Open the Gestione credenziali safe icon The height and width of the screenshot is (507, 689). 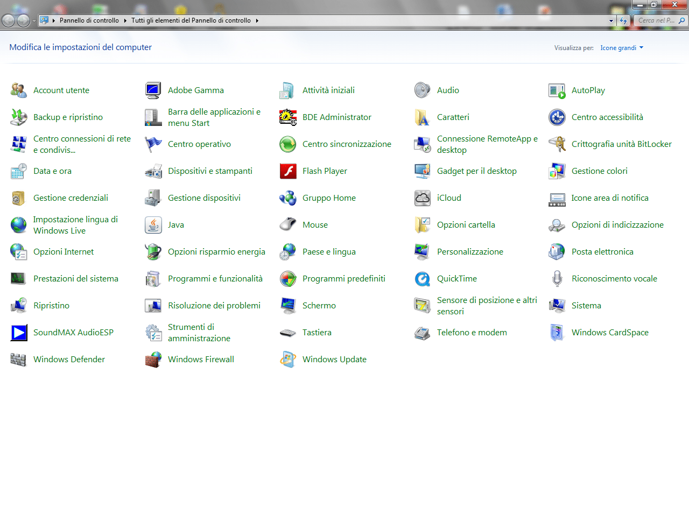tap(19, 198)
